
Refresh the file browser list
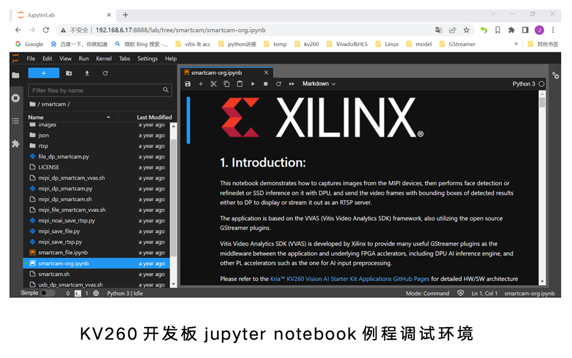click(104, 73)
